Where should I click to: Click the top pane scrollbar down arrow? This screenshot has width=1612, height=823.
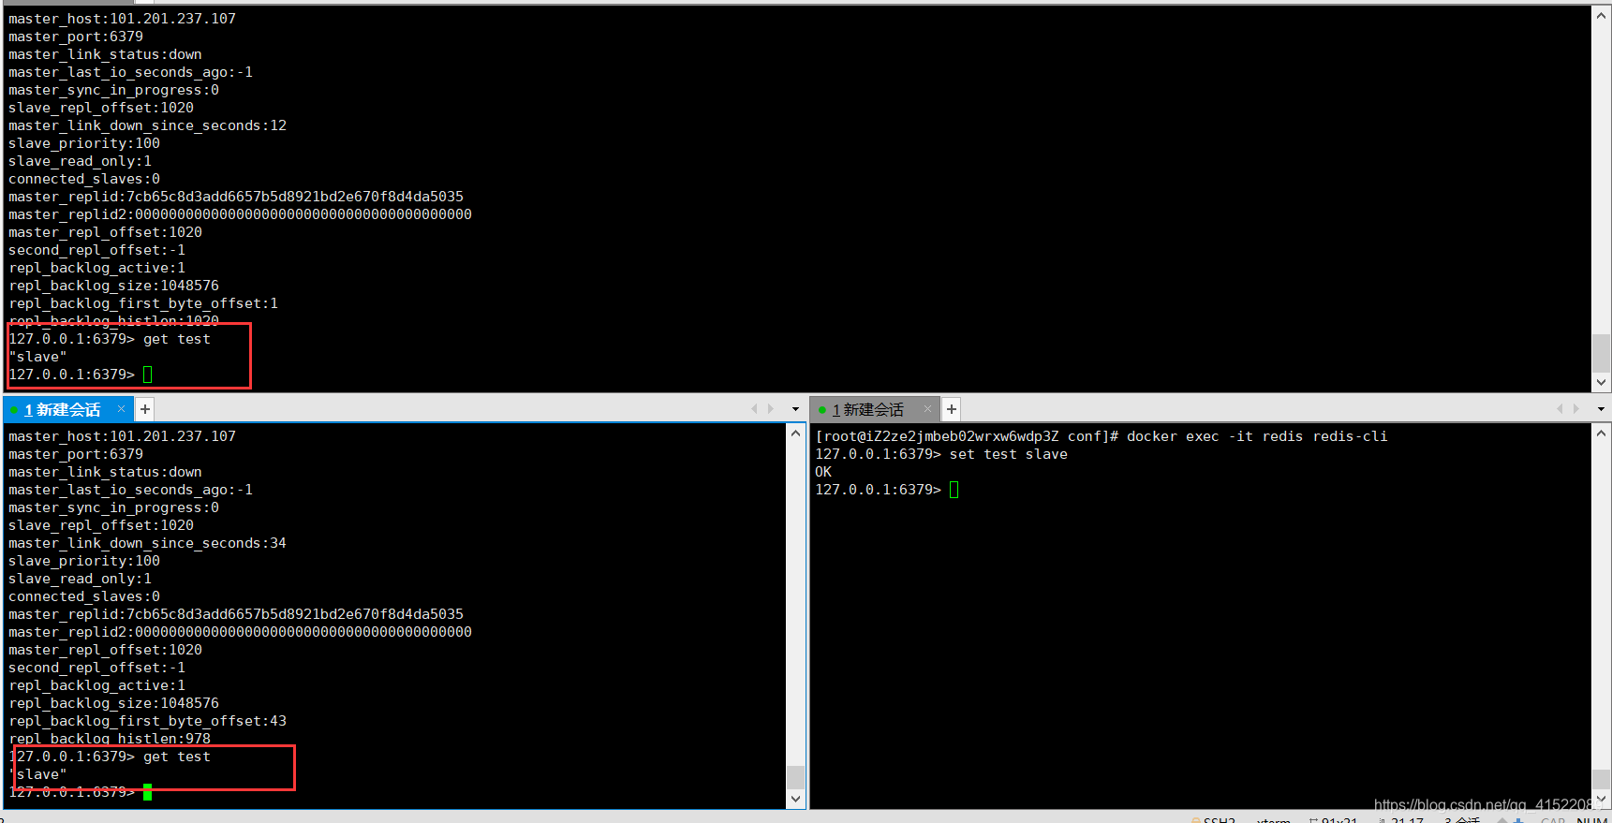[x=1601, y=382]
